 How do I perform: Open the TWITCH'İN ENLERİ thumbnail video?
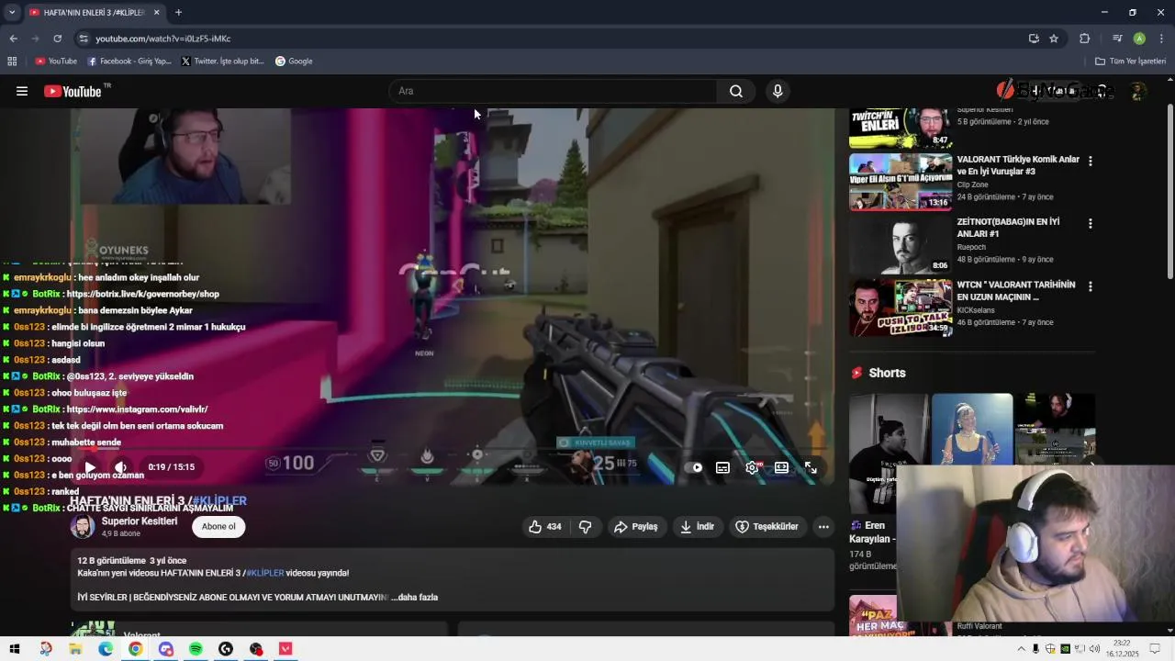901,129
